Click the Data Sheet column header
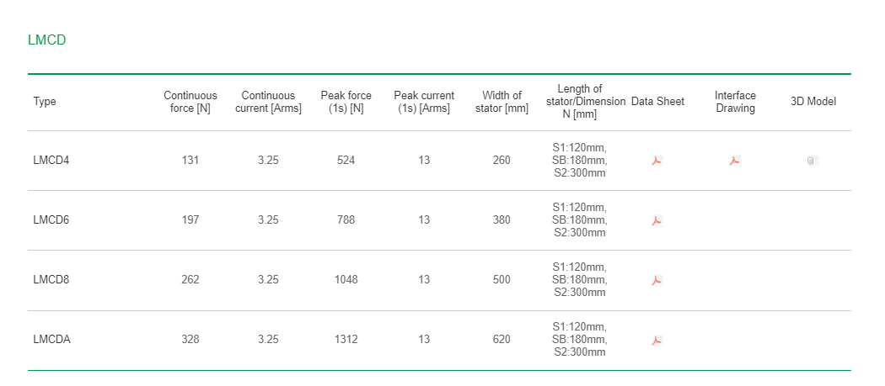Screen dimensions: 885x386 pyautogui.click(x=657, y=102)
